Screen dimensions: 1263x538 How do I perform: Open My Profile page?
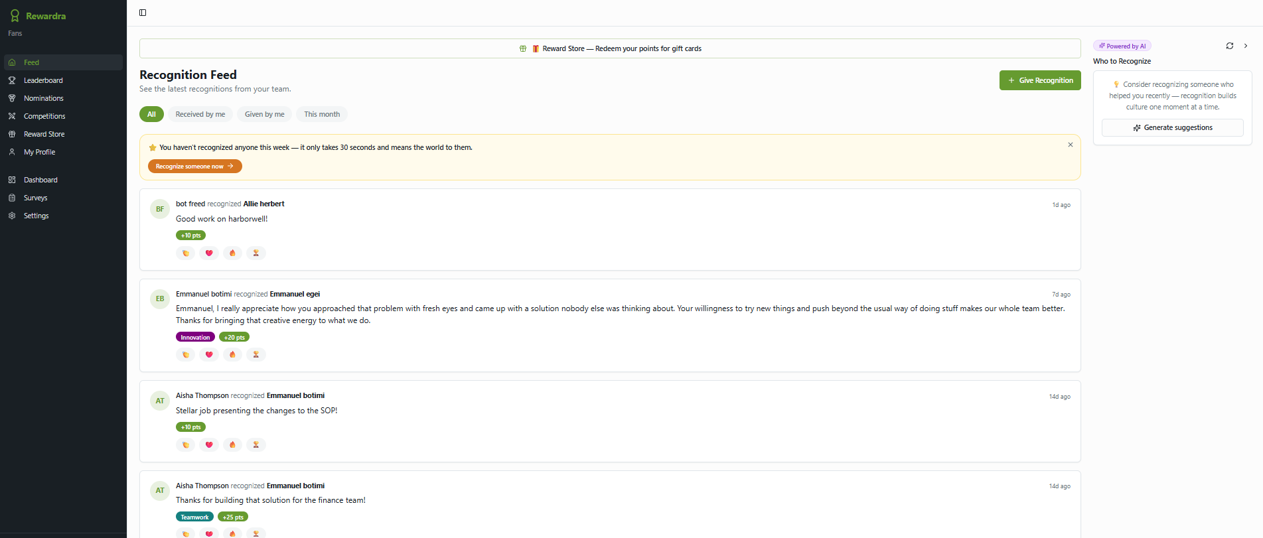[x=39, y=152]
